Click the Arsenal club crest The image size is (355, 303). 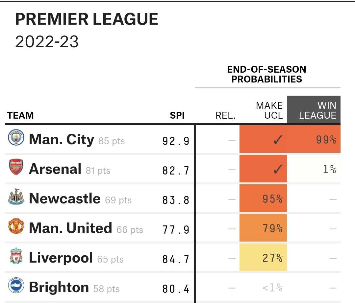[x=16, y=167]
